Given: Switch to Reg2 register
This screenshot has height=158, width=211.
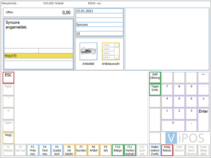Looking at the screenshot, I should [9, 138].
